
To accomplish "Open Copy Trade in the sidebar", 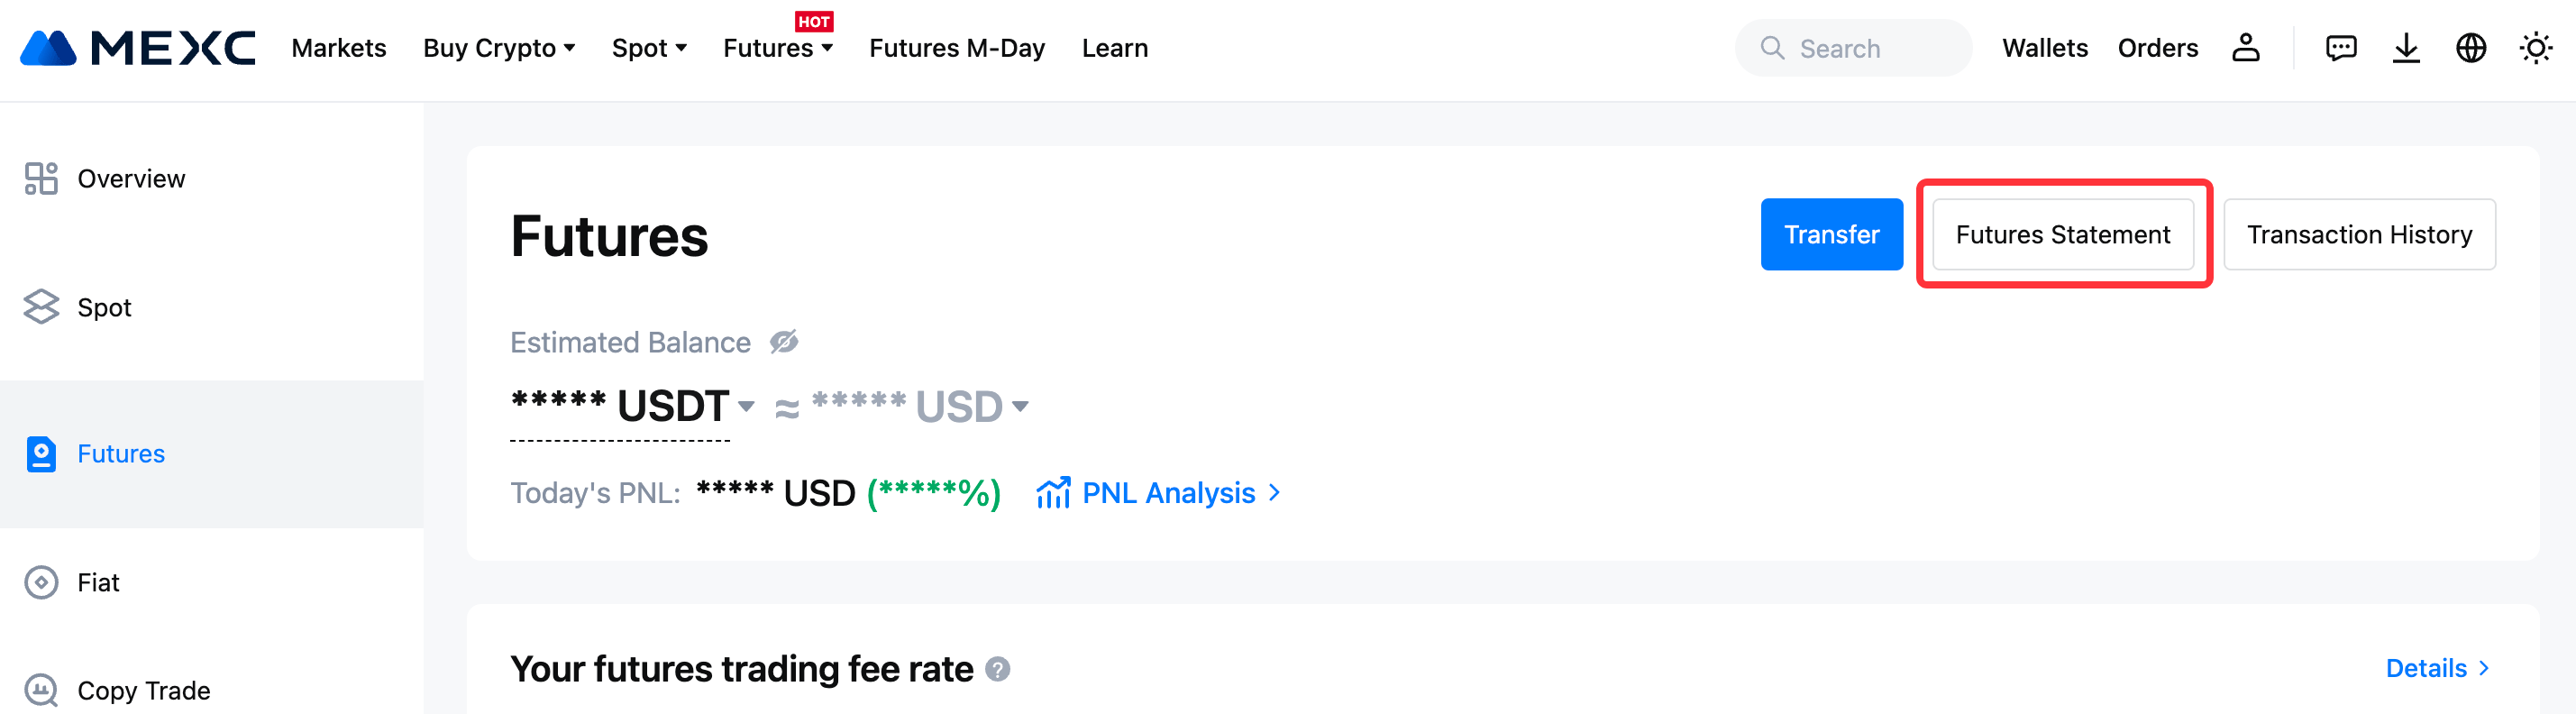I will pos(143,691).
